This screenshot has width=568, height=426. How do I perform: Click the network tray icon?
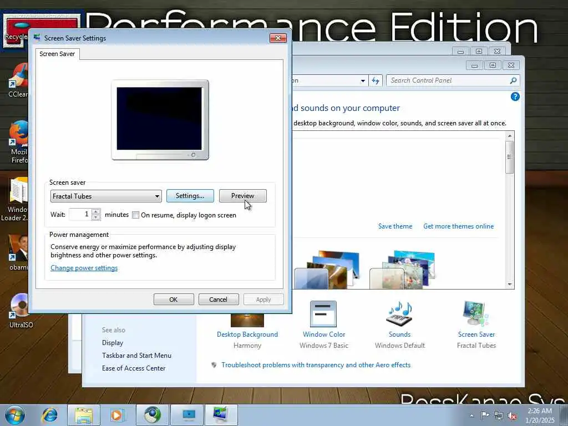[499, 415]
